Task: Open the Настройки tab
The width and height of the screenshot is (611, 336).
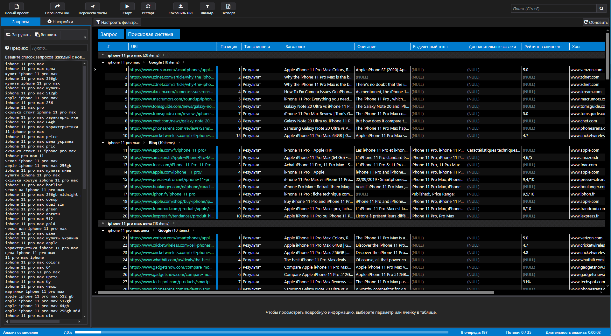Action: [x=60, y=22]
